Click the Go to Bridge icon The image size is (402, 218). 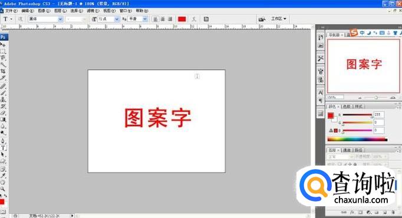tap(262, 19)
